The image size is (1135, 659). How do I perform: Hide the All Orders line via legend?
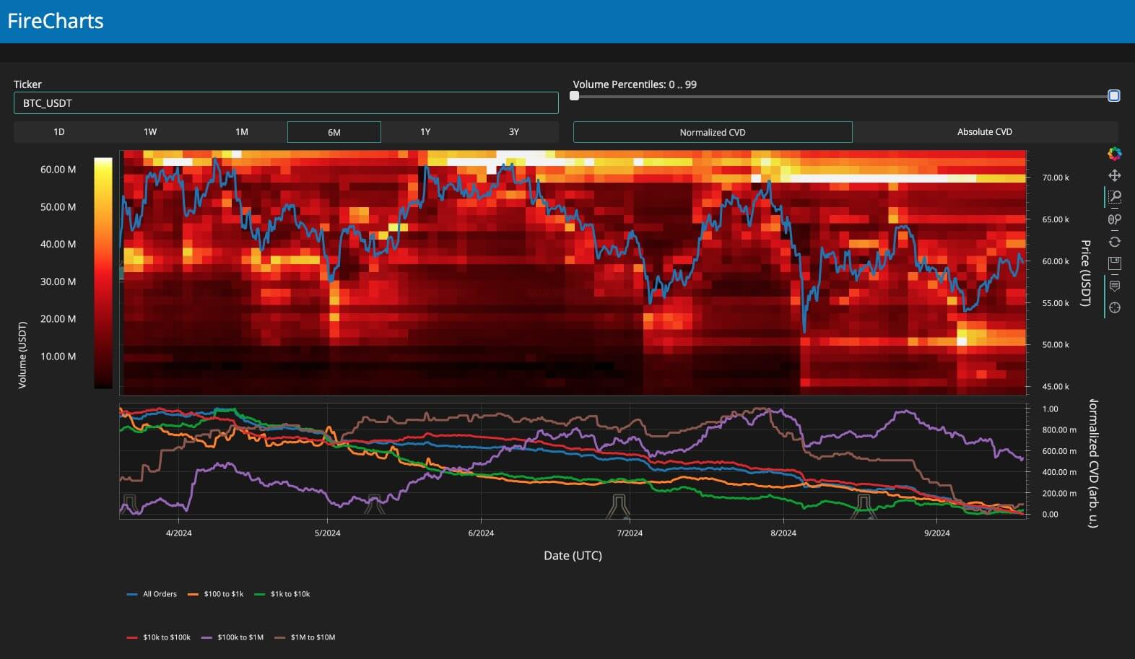point(152,594)
